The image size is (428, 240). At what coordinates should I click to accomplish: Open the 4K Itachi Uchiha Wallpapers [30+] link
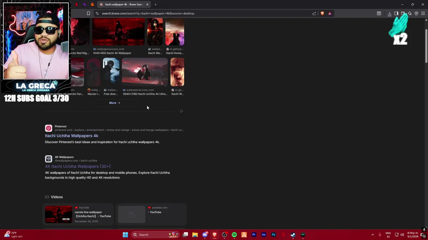78,166
